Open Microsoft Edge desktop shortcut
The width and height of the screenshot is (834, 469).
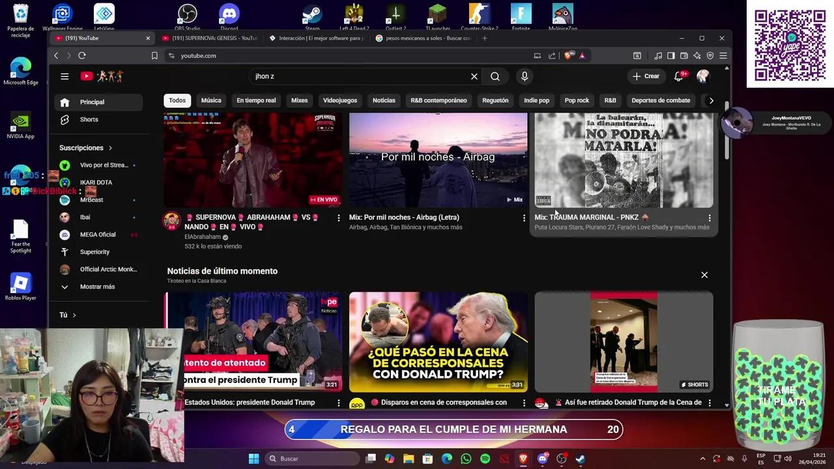pos(20,72)
